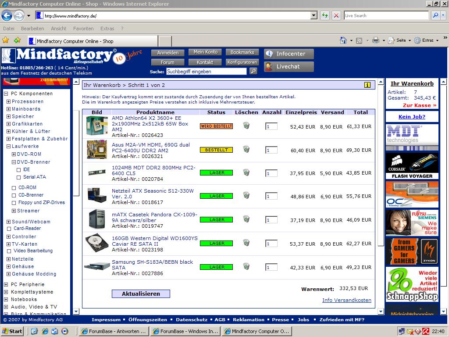The height and width of the screenshot is (337, 449).
Task: Delete the AMD Athlon64 X2 item via trash icon
Action: 246,125
